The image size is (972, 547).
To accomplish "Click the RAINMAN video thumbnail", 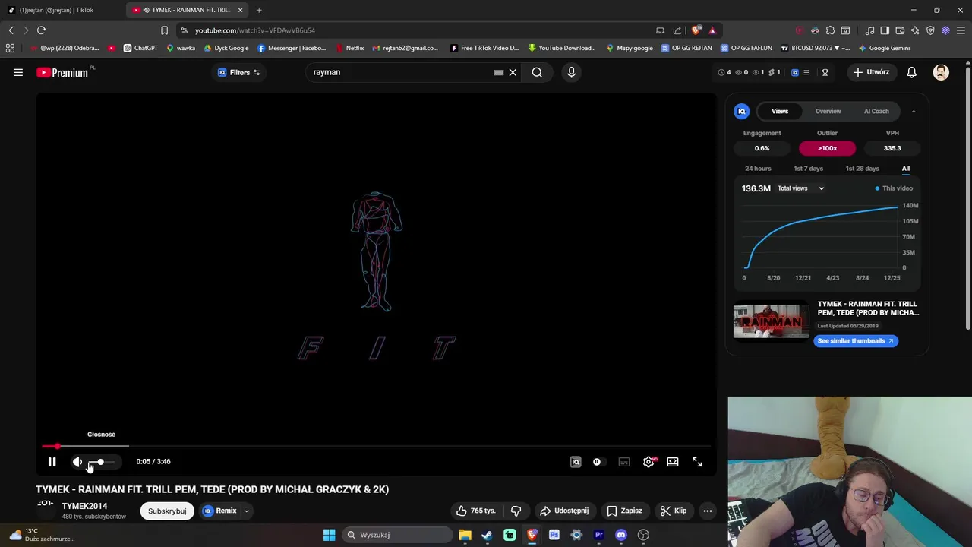I will (x=771, y=322).
